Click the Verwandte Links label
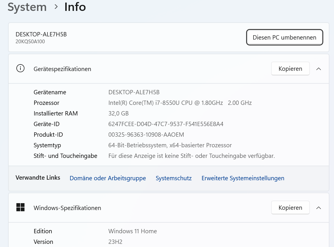 (x=38, y=178)
